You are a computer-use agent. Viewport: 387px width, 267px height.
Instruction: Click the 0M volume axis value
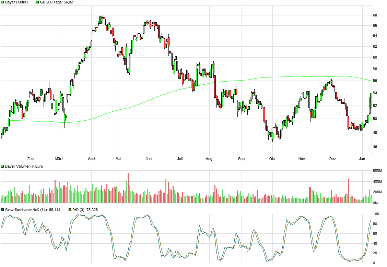tap(375, 203)
